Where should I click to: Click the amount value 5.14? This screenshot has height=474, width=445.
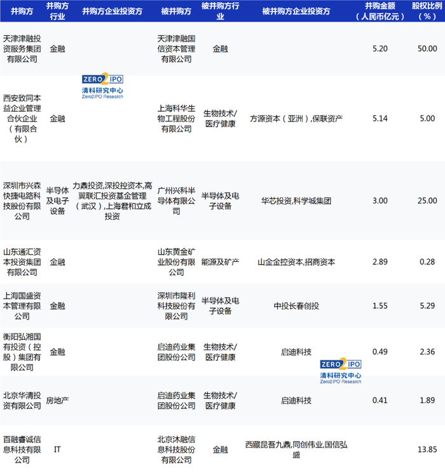[380, 118]
